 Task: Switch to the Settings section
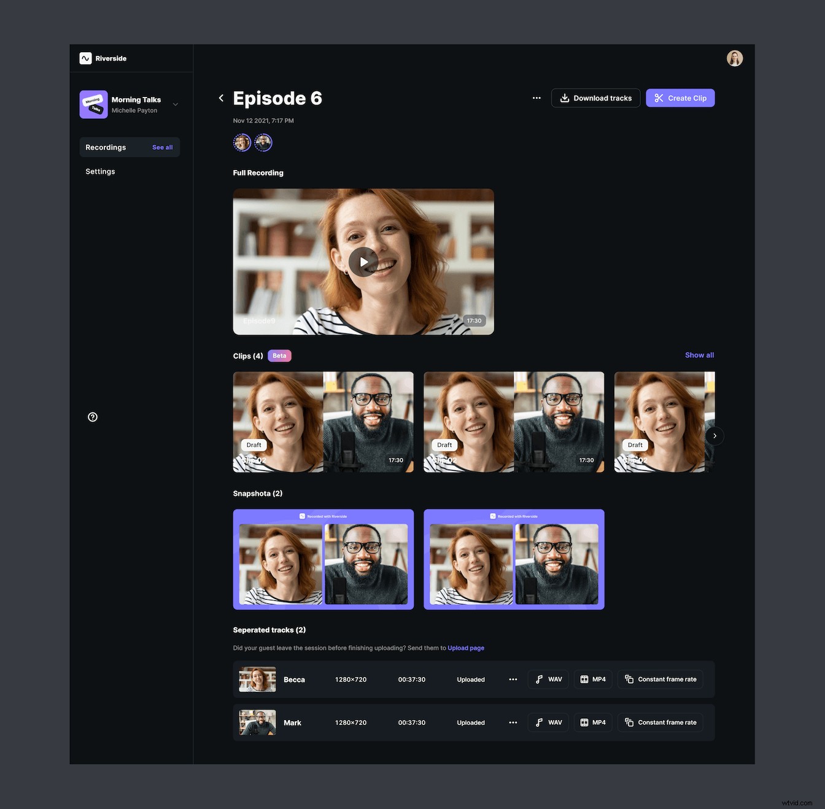(100, 171)
